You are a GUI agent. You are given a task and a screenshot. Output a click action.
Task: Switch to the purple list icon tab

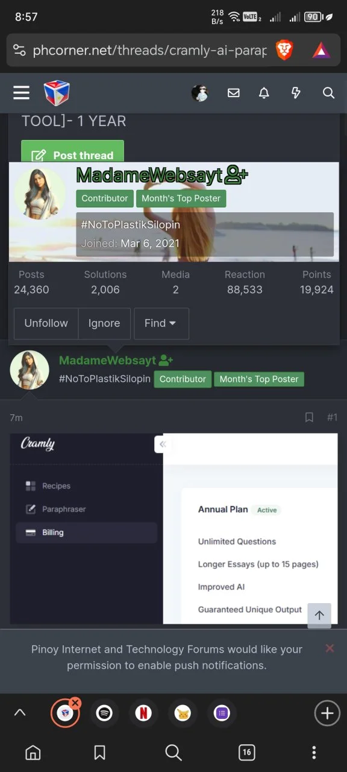222,713
